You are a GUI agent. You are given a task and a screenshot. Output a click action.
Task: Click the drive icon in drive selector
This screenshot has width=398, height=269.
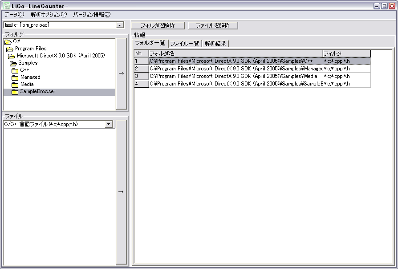click(x=9, y=25)
